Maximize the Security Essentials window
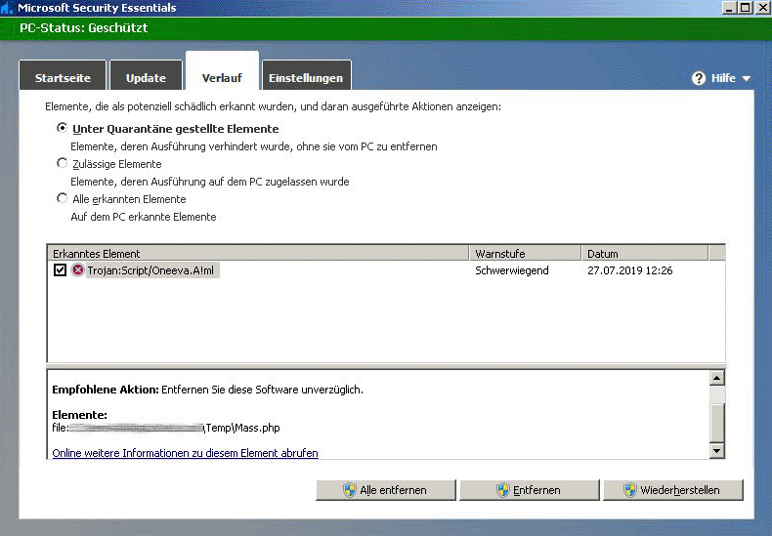The width and height of the screenshot is (772, 536). [x=746, y=8]
